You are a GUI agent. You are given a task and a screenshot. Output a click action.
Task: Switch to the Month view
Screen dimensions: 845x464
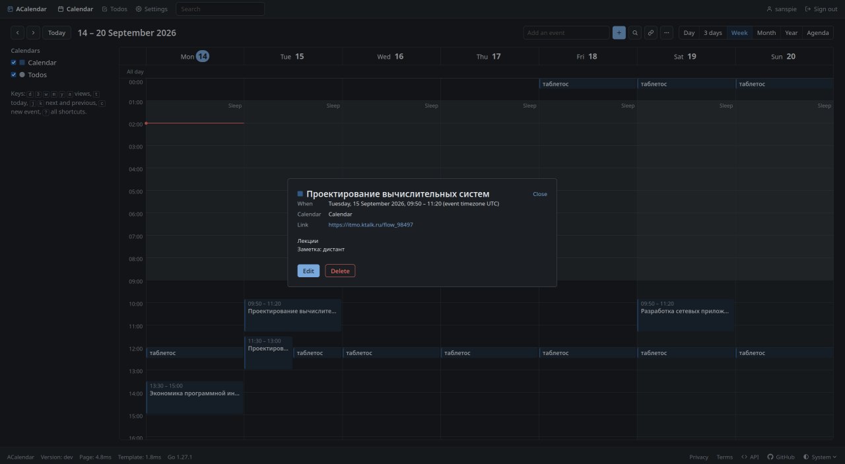(x=766, y=33)
